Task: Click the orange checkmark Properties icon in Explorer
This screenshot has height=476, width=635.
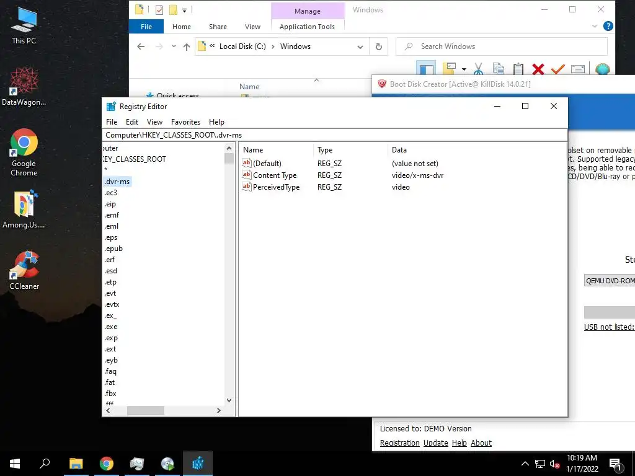Action: [x=557, y=69]
